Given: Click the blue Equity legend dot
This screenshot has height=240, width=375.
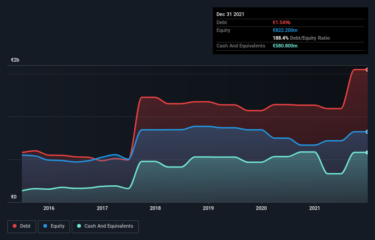Looking at the screenshot, I should tap(45, 226).
